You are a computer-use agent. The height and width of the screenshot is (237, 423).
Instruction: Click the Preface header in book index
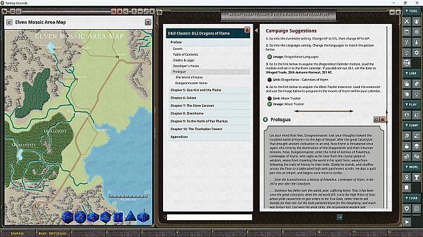tap(209, 42)
